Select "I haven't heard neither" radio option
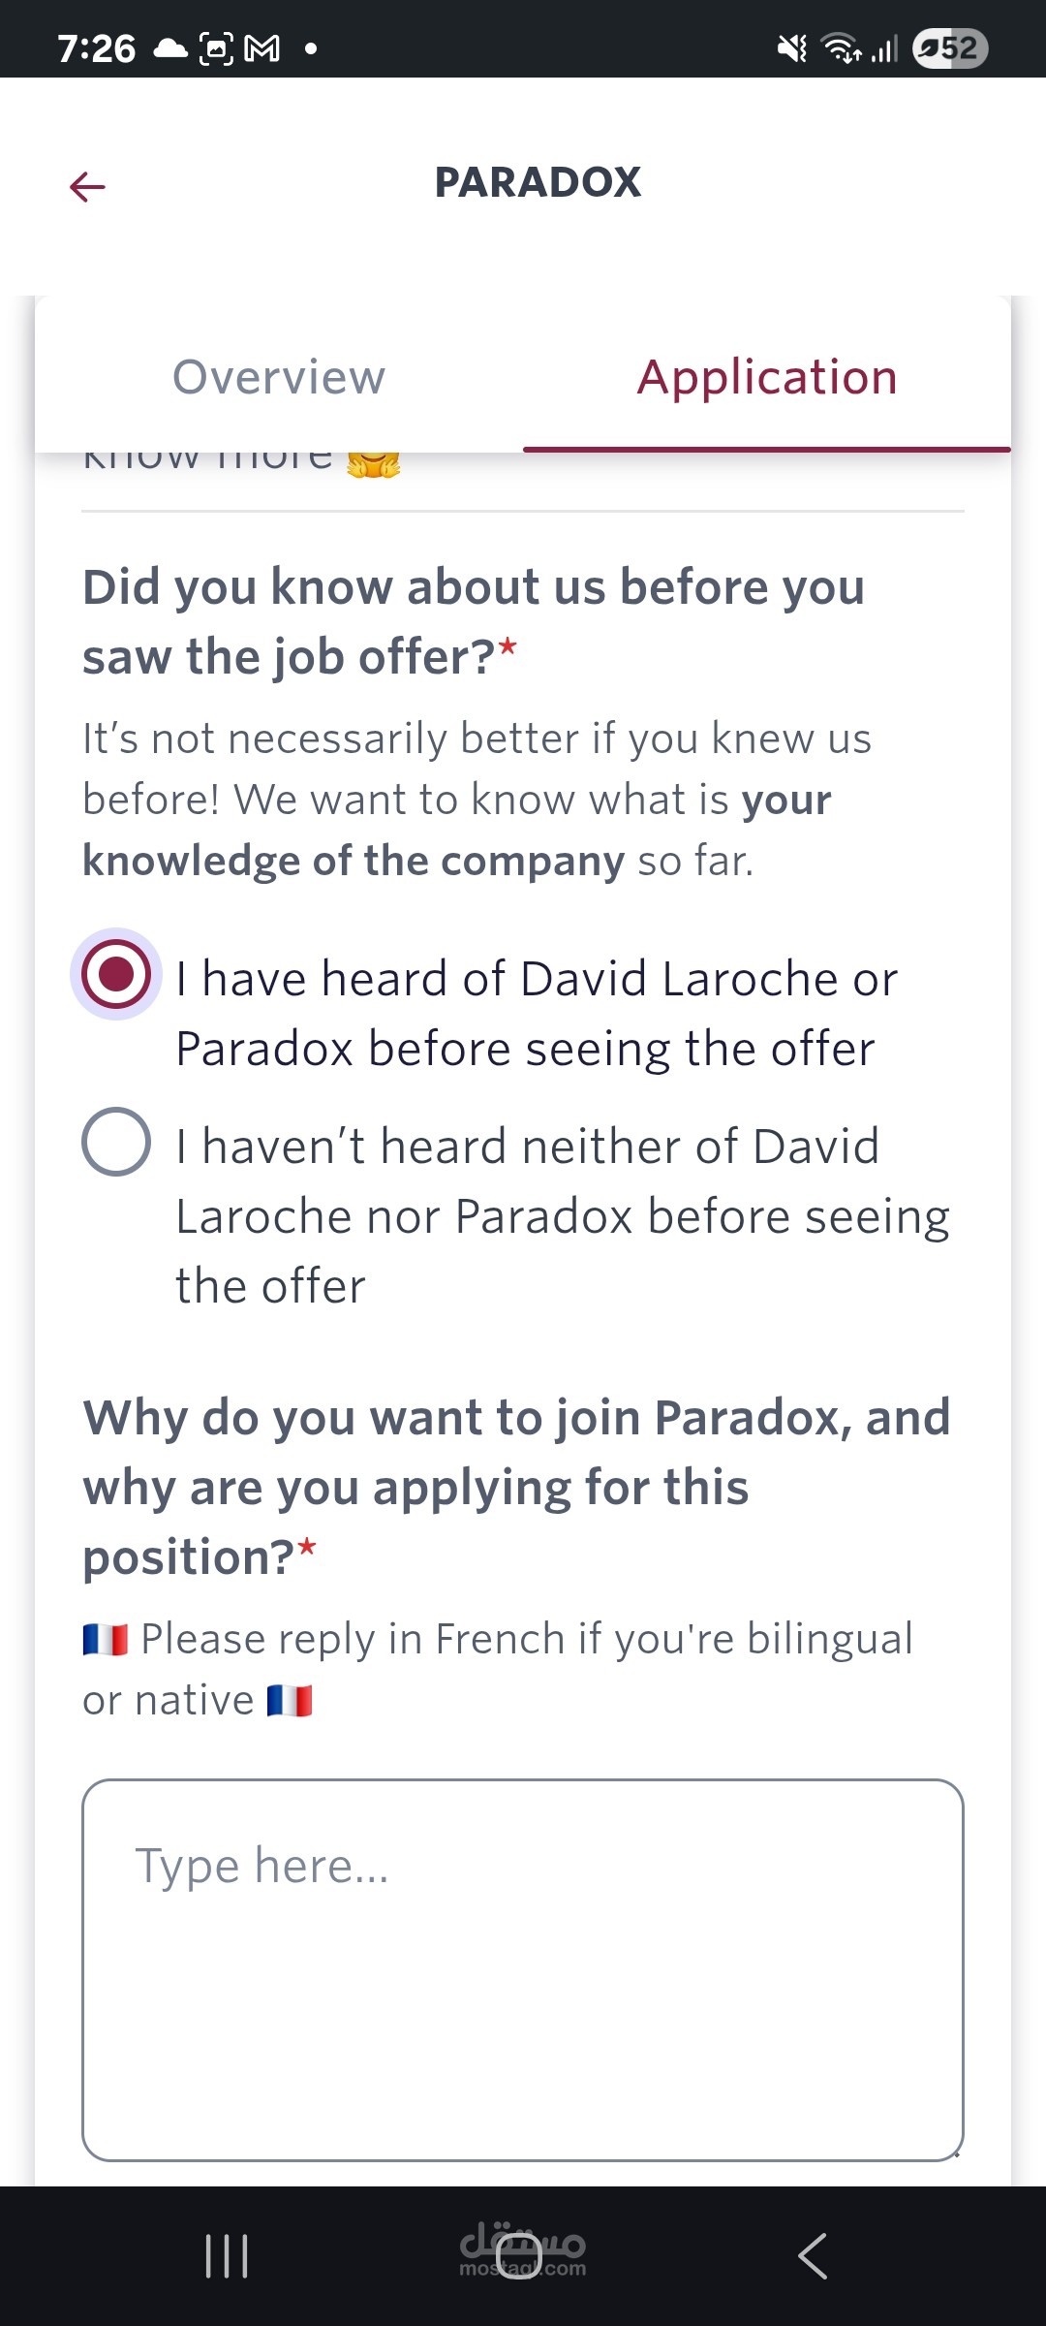The height and width of the screenshot is (2326, 1046). coord(116,1142)
